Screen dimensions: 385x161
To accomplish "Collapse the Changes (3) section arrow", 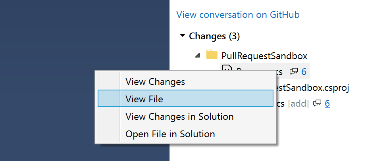I will [x=183, y=36].
